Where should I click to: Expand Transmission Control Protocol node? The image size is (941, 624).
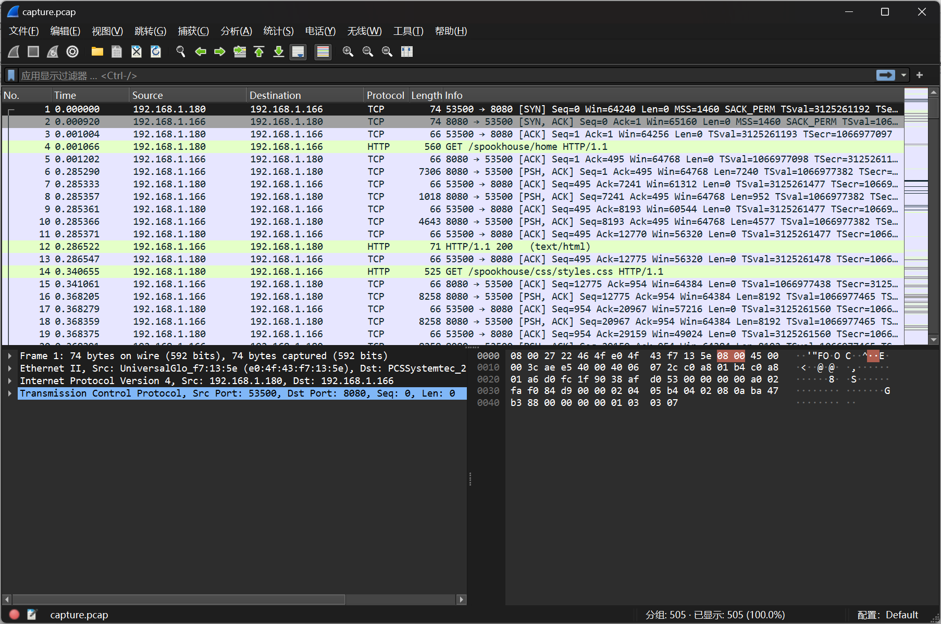[10, 393]
